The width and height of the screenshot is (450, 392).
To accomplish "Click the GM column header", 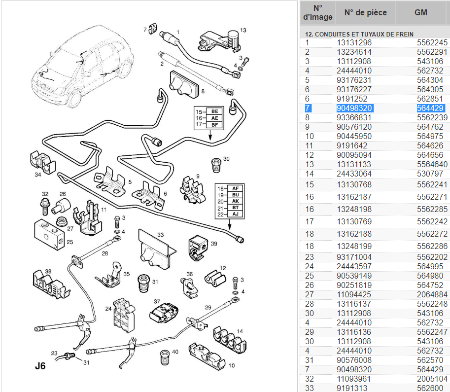I will 420,13.
